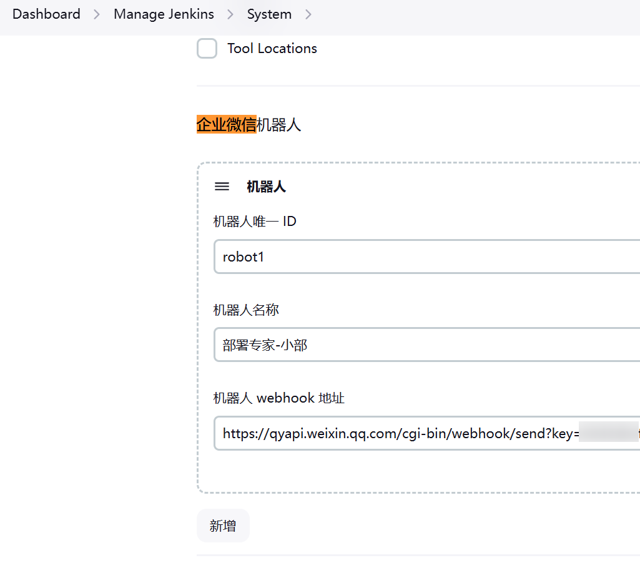This screenshot has height=563, width=640.
Task: Focus the robot1 unique ID field
Action: coord(425,257)
